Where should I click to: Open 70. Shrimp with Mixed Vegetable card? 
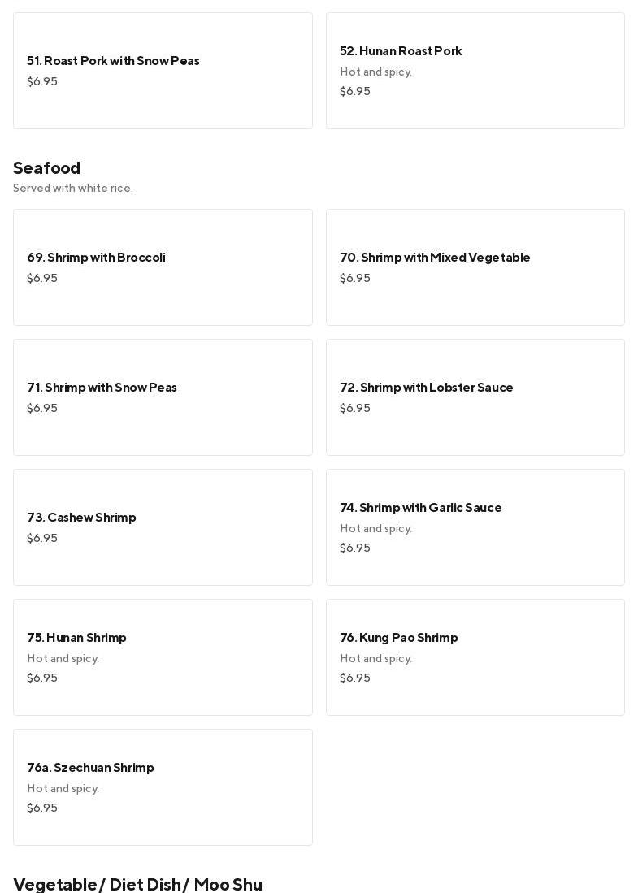(x=475, y=267)
